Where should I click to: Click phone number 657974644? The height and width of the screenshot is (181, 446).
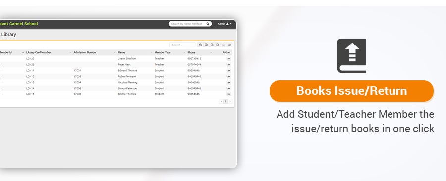(x=194, y=65)
